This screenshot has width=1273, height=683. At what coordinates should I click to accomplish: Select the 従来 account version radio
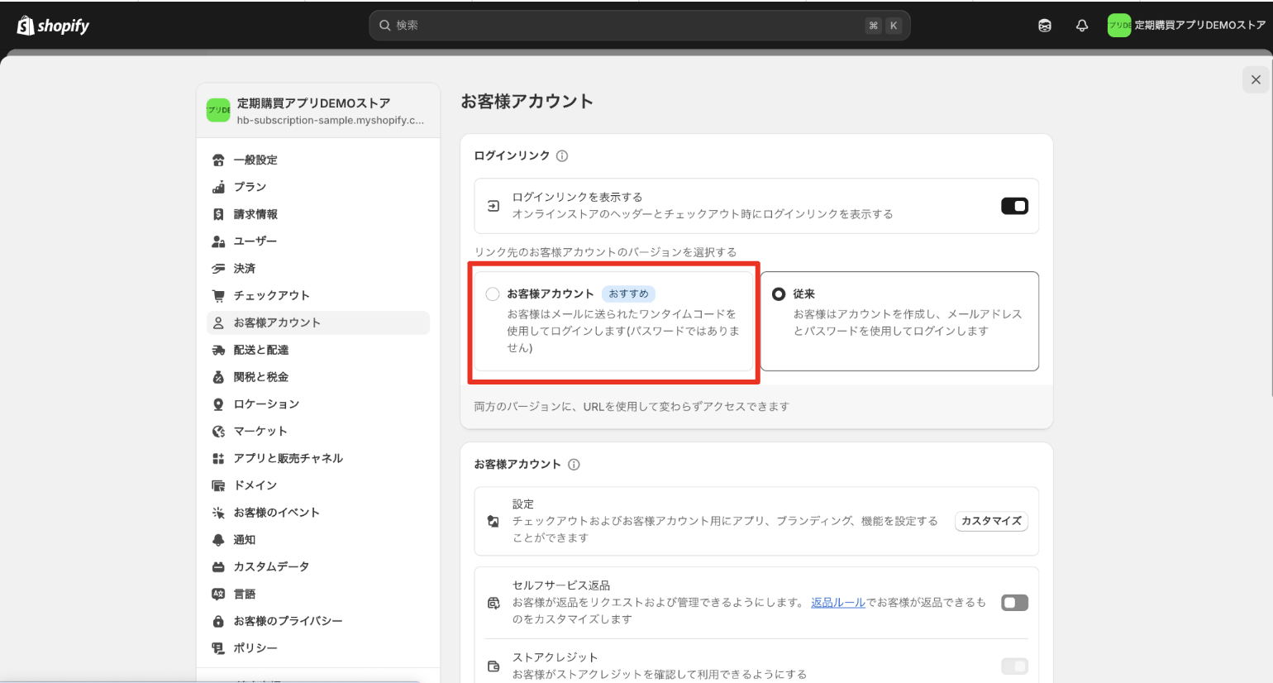(x=779, y=294)
